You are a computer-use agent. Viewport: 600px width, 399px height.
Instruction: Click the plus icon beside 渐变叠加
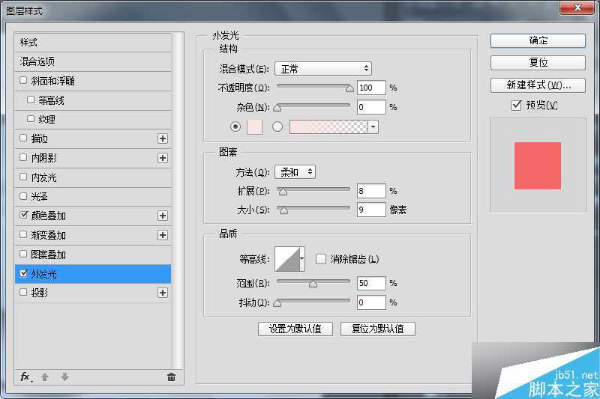(x=162, y=235)
